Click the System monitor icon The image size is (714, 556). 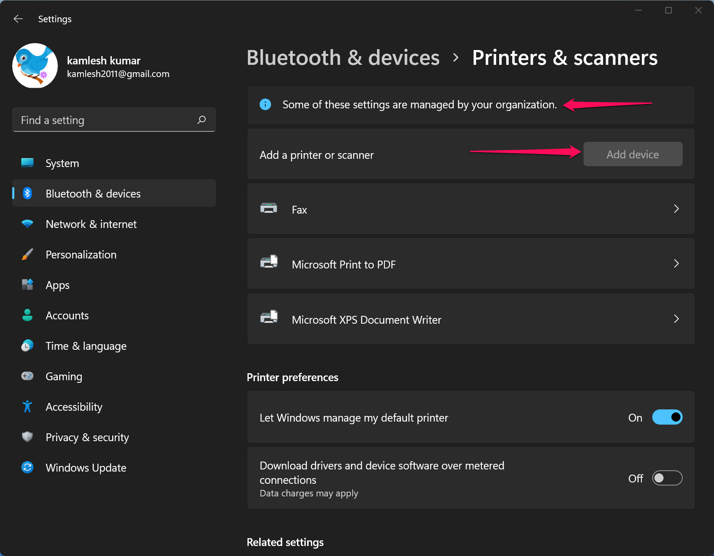[27, 163]
